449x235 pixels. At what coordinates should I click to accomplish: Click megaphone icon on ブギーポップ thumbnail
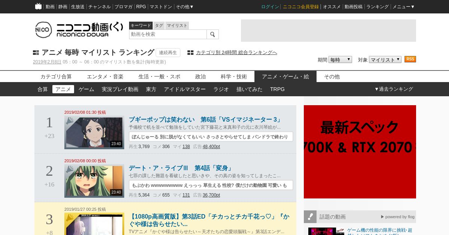pos(70,121)
